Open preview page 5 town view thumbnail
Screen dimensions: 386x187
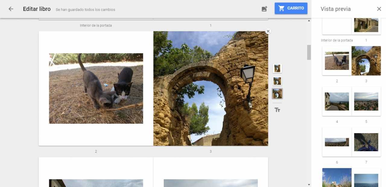(x=366, y=101)
